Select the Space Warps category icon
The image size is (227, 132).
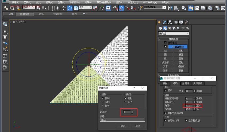point(183,28)
